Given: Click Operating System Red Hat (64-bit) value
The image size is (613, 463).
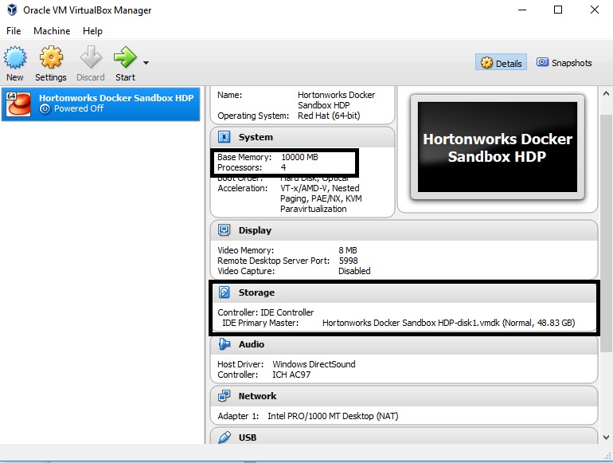Looking at the screenshot, I should coord(329,116).
